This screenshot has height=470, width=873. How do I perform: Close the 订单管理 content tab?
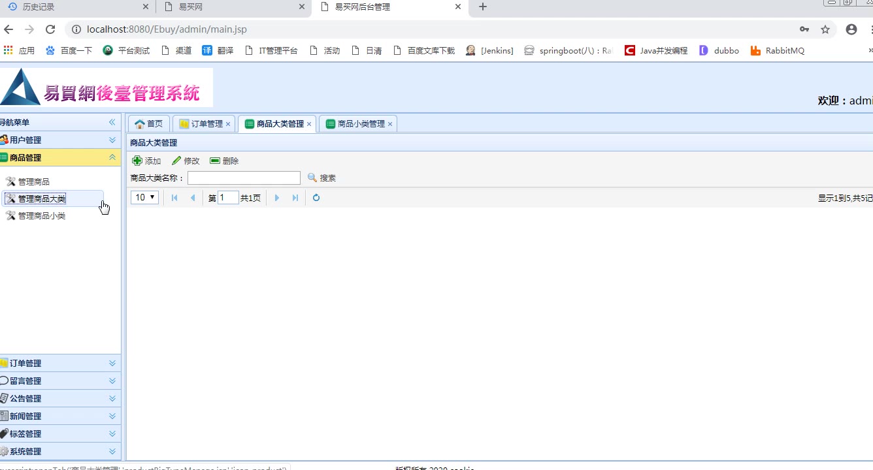click(x=228, y=124)
